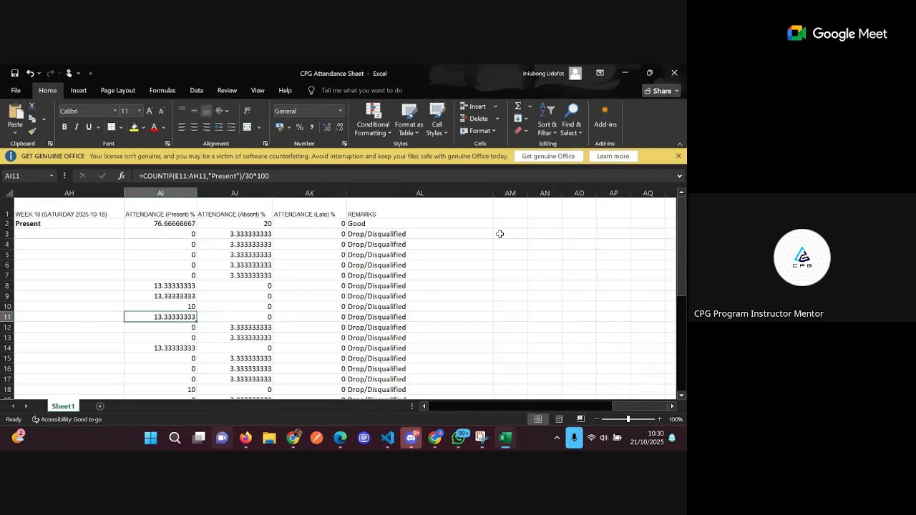Image resolution: width=916 pixels, height=515 pixels.
Task: Click the Undo arrow icon
Action: click(30, 73)
